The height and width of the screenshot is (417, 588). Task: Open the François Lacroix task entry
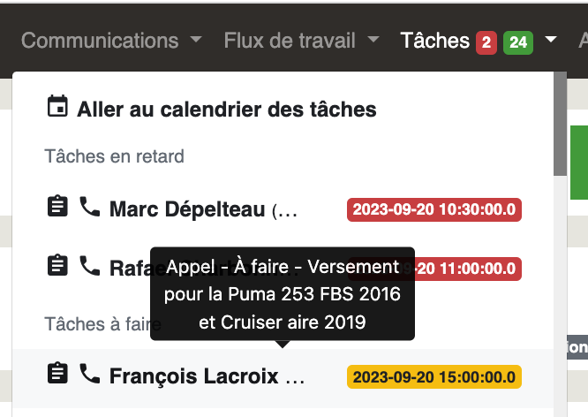(283, 378)
